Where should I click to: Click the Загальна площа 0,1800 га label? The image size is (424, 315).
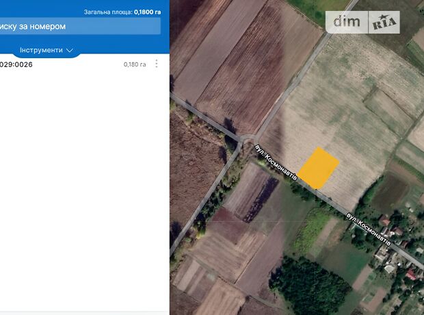(122, 12)
